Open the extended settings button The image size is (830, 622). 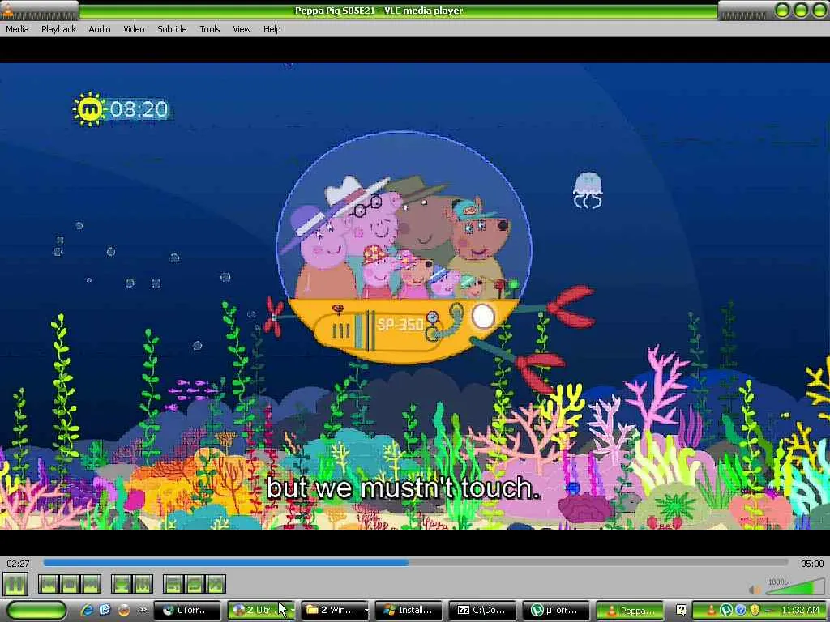pos(143,585)
